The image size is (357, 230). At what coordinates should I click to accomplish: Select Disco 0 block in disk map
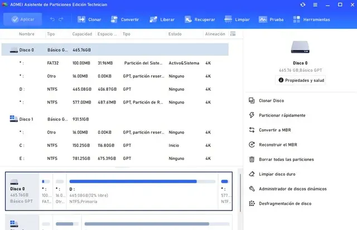click(x=22, y=191)
